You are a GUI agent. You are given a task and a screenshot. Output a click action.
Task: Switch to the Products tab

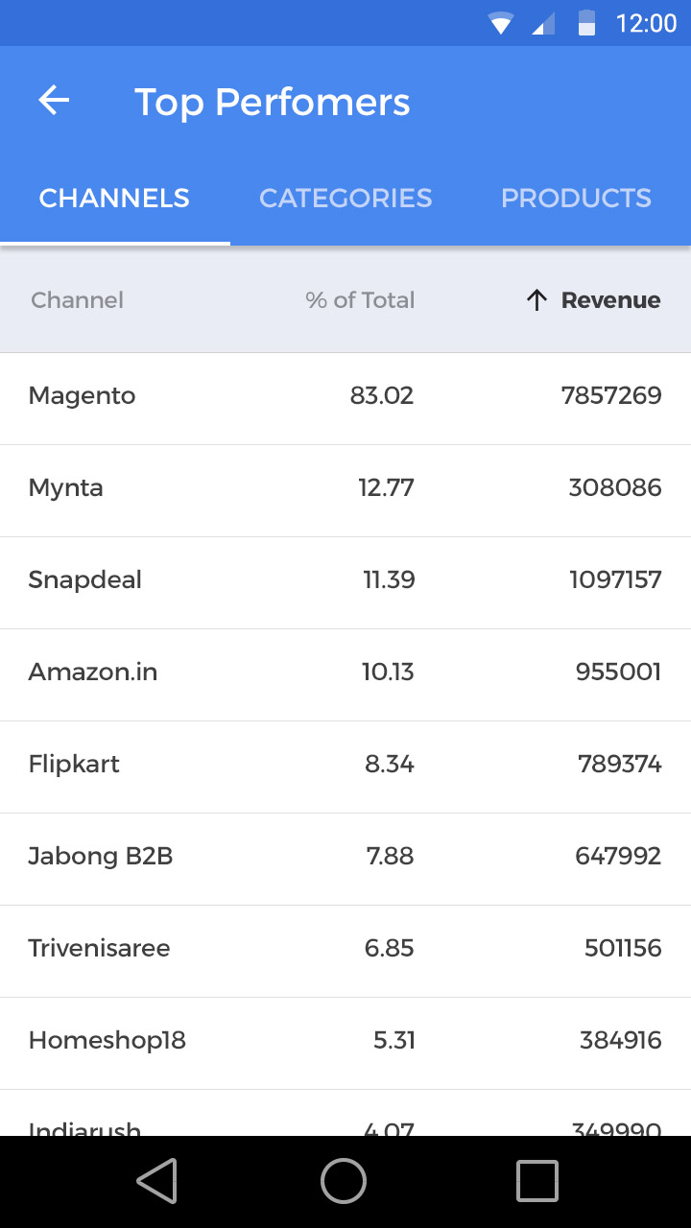pos(576,199)
